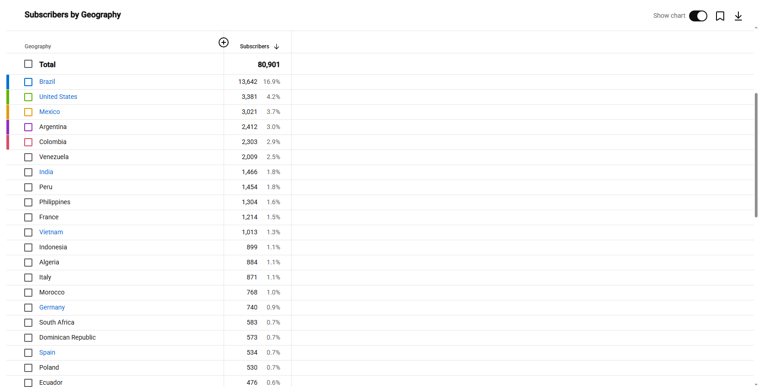Click the Geography column header
Viewport: 758px width, 387px height.
(x=38, y=46)
